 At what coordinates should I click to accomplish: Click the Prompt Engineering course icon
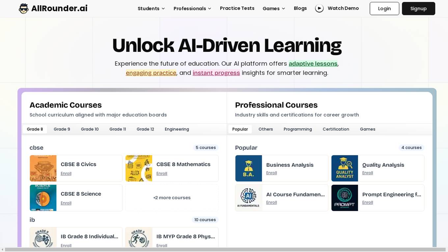345,198
